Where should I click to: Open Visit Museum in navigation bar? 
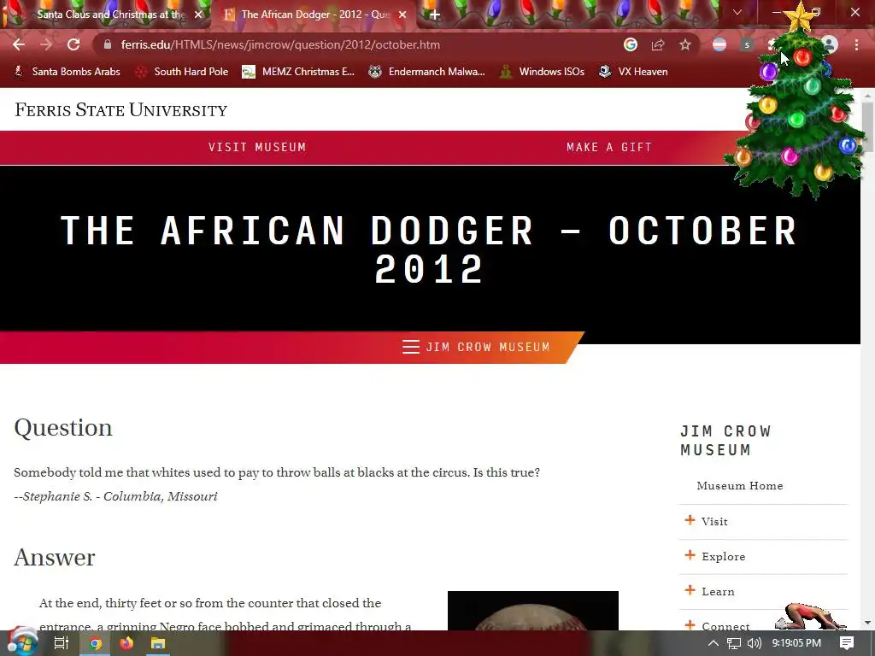point(257,147)
